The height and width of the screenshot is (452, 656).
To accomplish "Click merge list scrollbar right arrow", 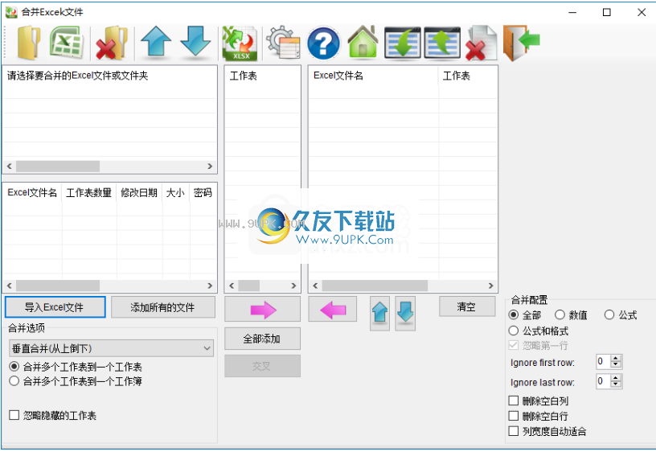I will (x=490, y=286).
